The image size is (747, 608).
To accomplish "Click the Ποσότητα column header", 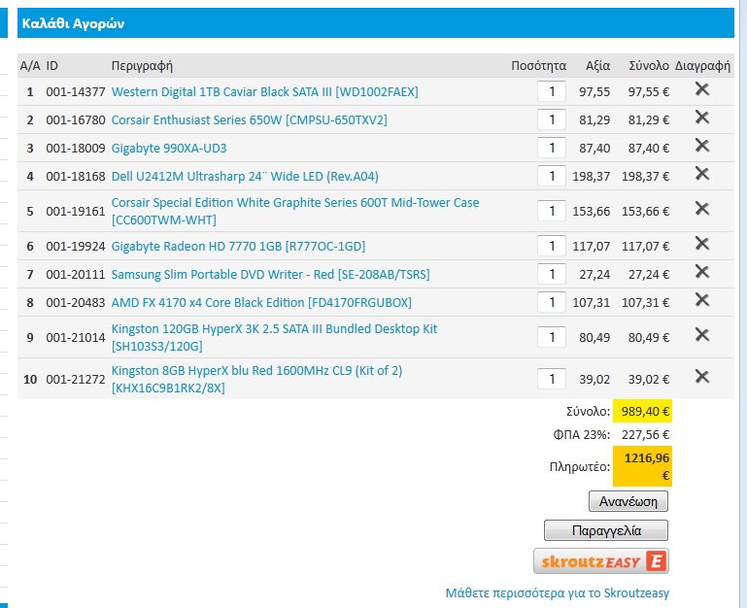I will 539,66.
